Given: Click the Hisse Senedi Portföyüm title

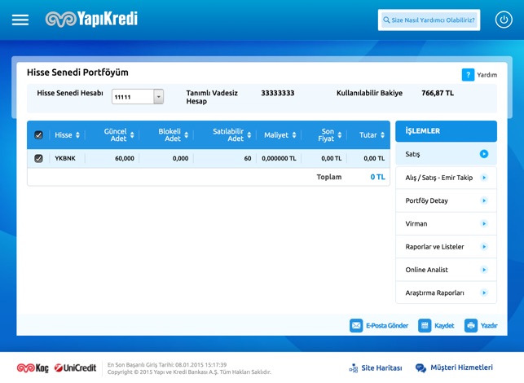Looking at the screenshot, I should tap(77, 73).
